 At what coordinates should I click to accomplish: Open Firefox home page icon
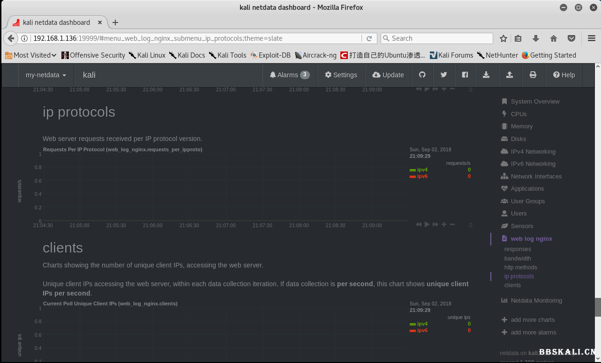(554, 38)
